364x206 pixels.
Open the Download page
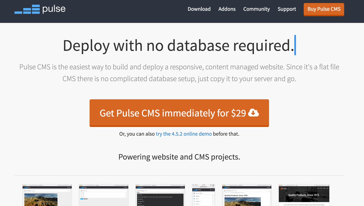coord(199,9)
